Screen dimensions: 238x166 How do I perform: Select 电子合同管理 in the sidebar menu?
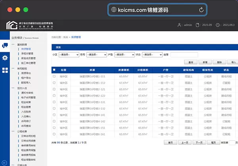(29, 98)
